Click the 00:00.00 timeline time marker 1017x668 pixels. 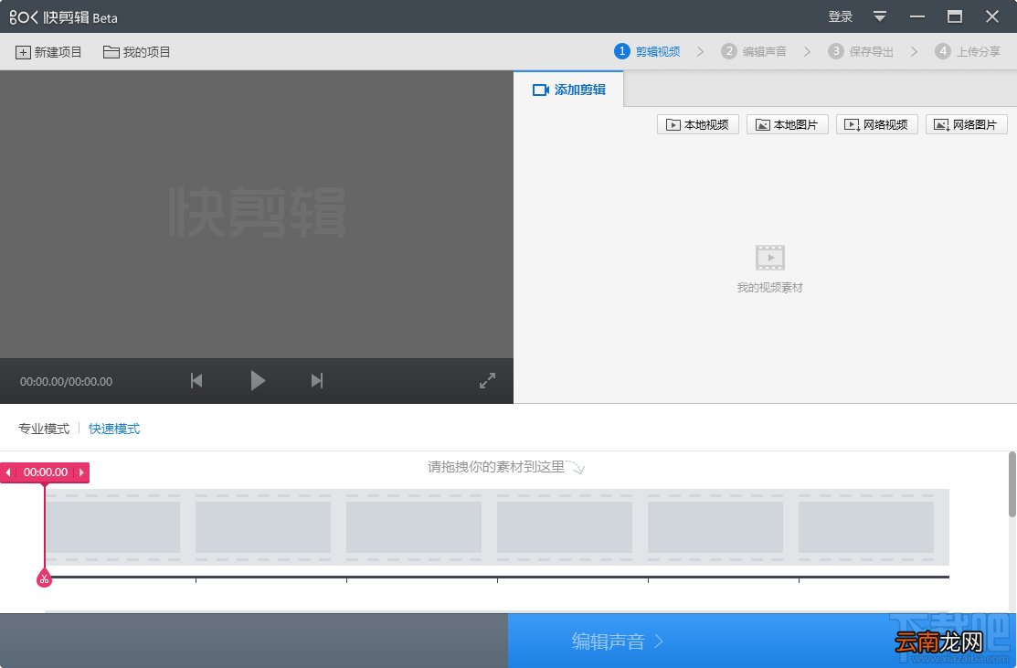pyautogui.click(x=46, y=472)
